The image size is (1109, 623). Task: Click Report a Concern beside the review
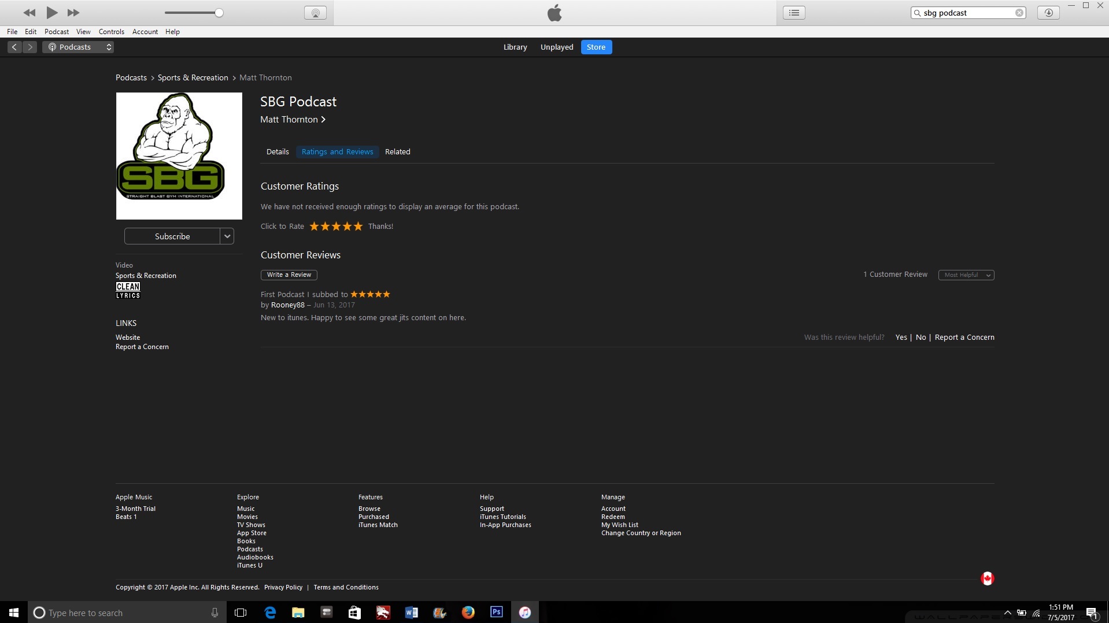click(x=964, y=338)
